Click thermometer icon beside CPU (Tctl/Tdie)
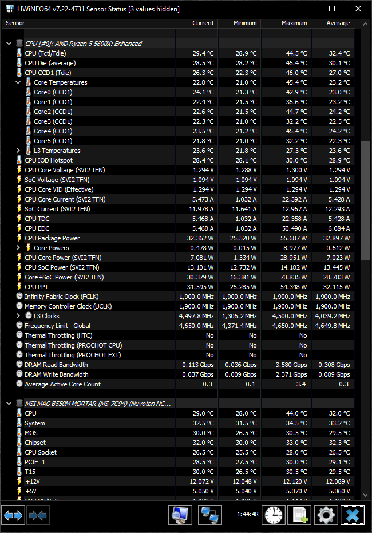Image resolution: width=372 pixels, height=533 pixels. tap(19, 53)
